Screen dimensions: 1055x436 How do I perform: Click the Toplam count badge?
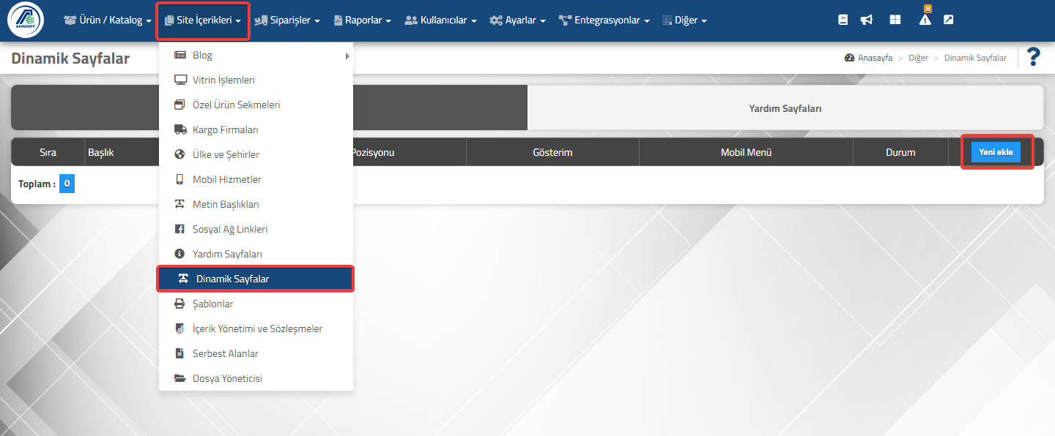[x=67, y=184]
